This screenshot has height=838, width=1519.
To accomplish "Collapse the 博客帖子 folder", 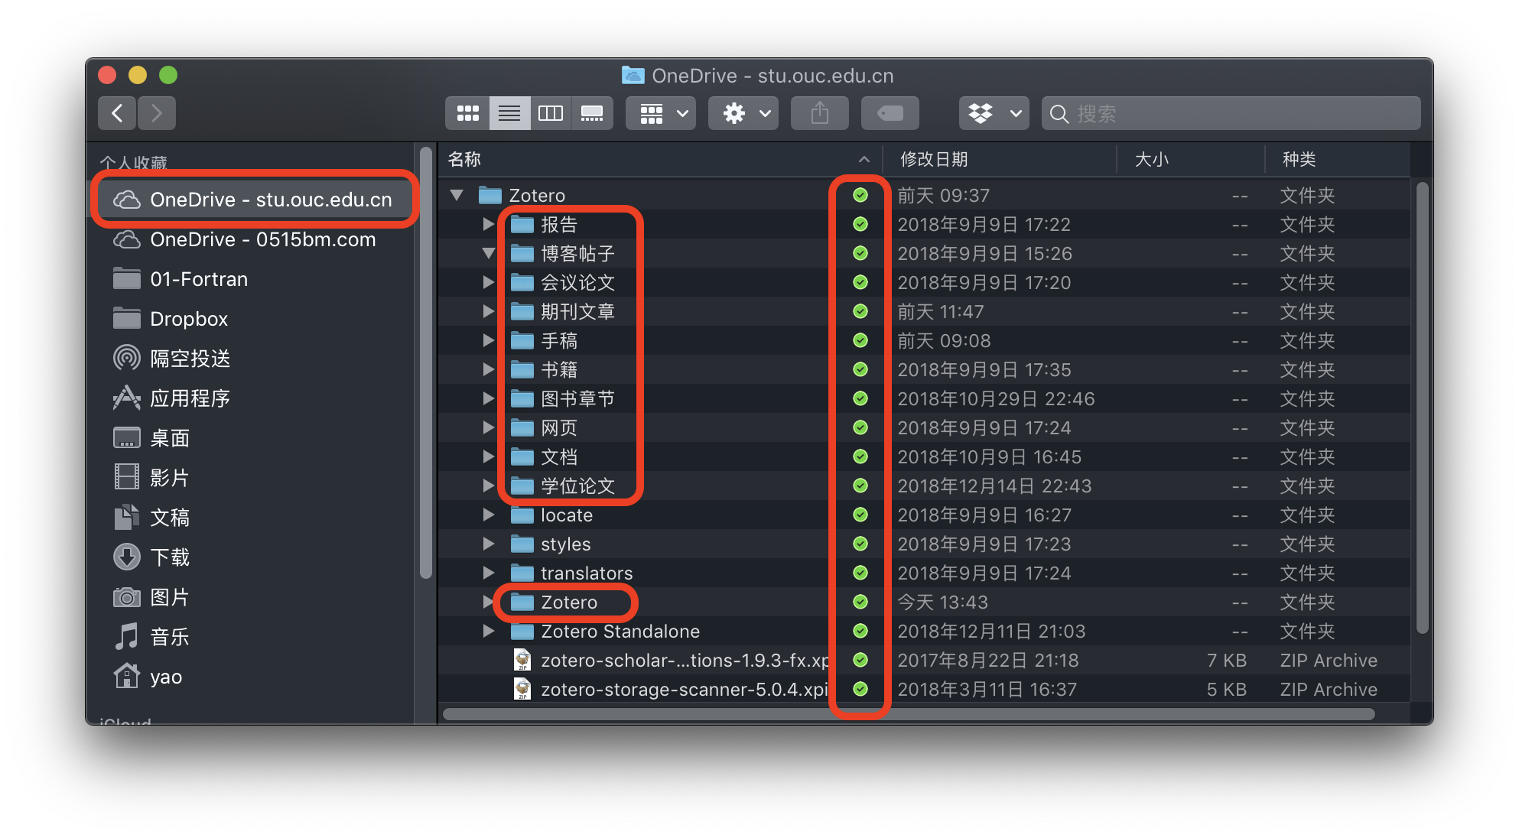I will [x=489, y=253].
